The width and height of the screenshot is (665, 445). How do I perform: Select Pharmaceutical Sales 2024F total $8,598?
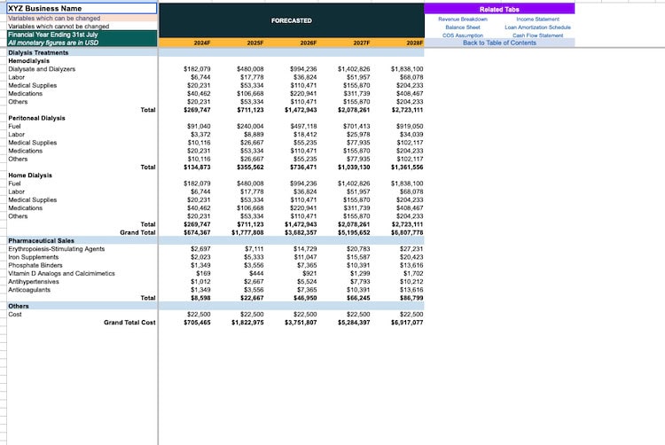200,298
